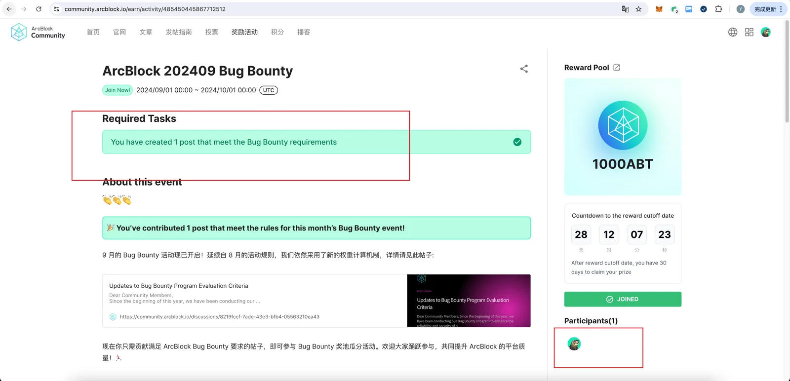
Task: Open the required Bug Bounty post task
Action: [x=316, y=142]
